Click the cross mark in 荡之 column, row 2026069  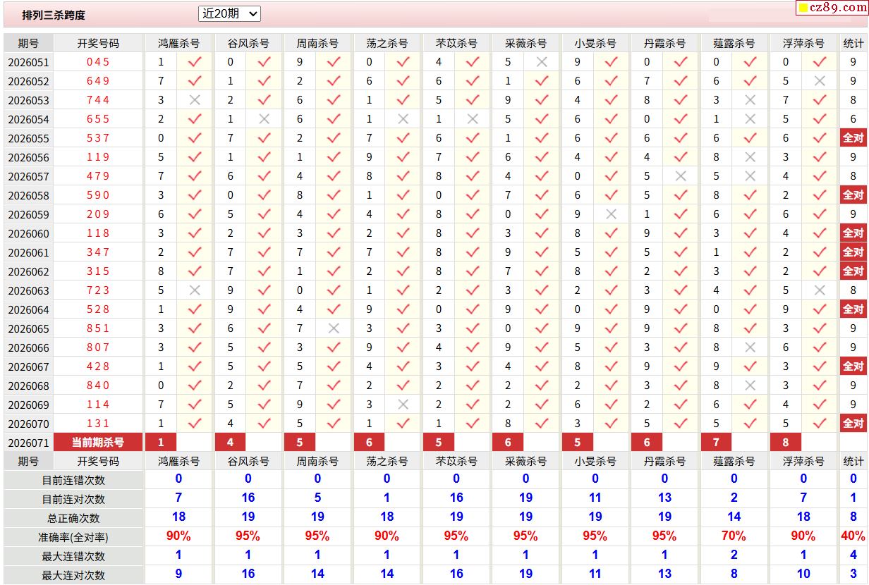(x=403, y=405)
